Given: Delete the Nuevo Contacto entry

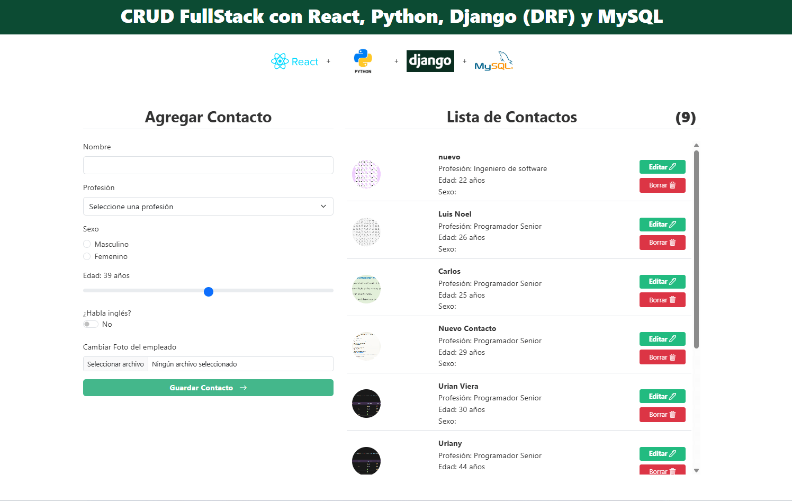Looking at the screenshot, I should point(662,357).
